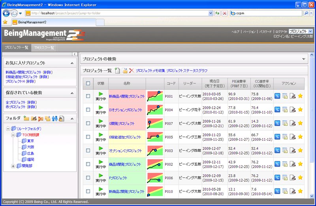This screenshot has width=316, height=206.
Task: Click the task list window icon for P001
Action: (285, 96)
